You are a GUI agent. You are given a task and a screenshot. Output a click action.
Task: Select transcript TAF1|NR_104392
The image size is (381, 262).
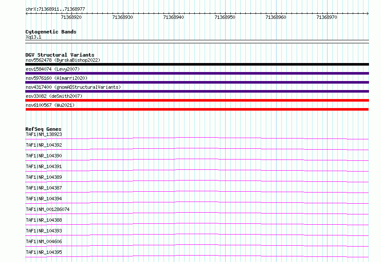[44, 145]
